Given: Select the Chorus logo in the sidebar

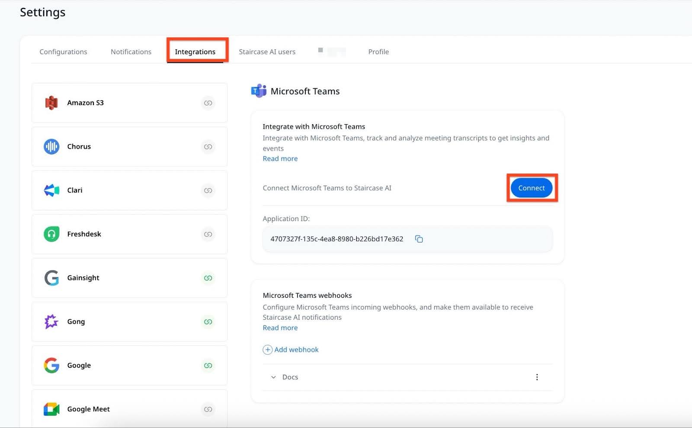Looking at the screenshot, I should [x=51, y=146].
